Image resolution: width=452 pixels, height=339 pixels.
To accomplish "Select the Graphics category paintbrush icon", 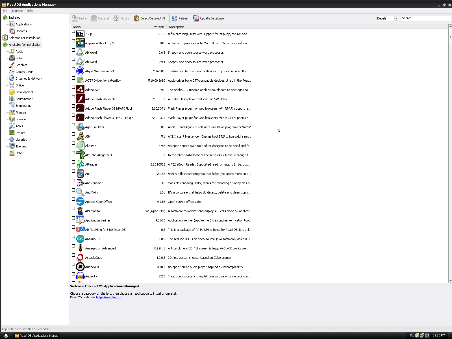I will coord(12,65).
